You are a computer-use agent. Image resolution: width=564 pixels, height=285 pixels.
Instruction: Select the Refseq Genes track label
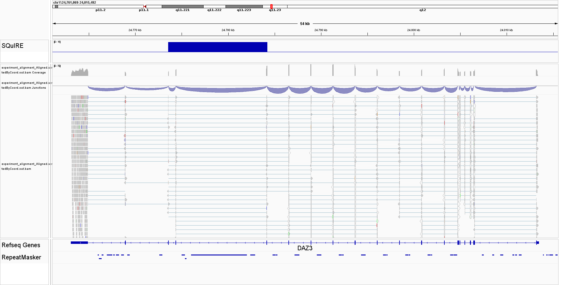click(x=21, y=245)
